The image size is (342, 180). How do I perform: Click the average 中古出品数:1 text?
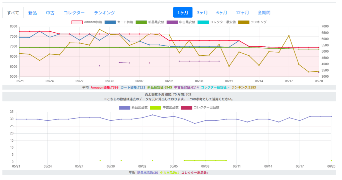point(169,173)
